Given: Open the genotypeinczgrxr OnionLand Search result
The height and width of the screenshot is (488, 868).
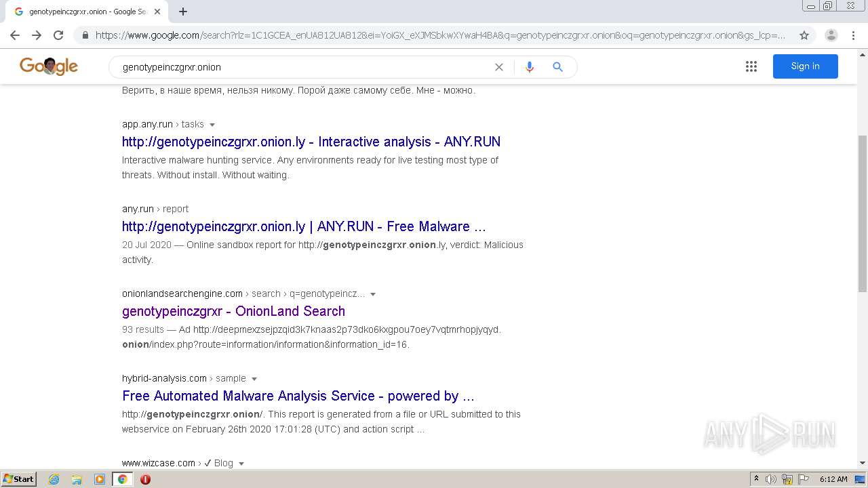Looking at the screenshot, I should (233, 311).
